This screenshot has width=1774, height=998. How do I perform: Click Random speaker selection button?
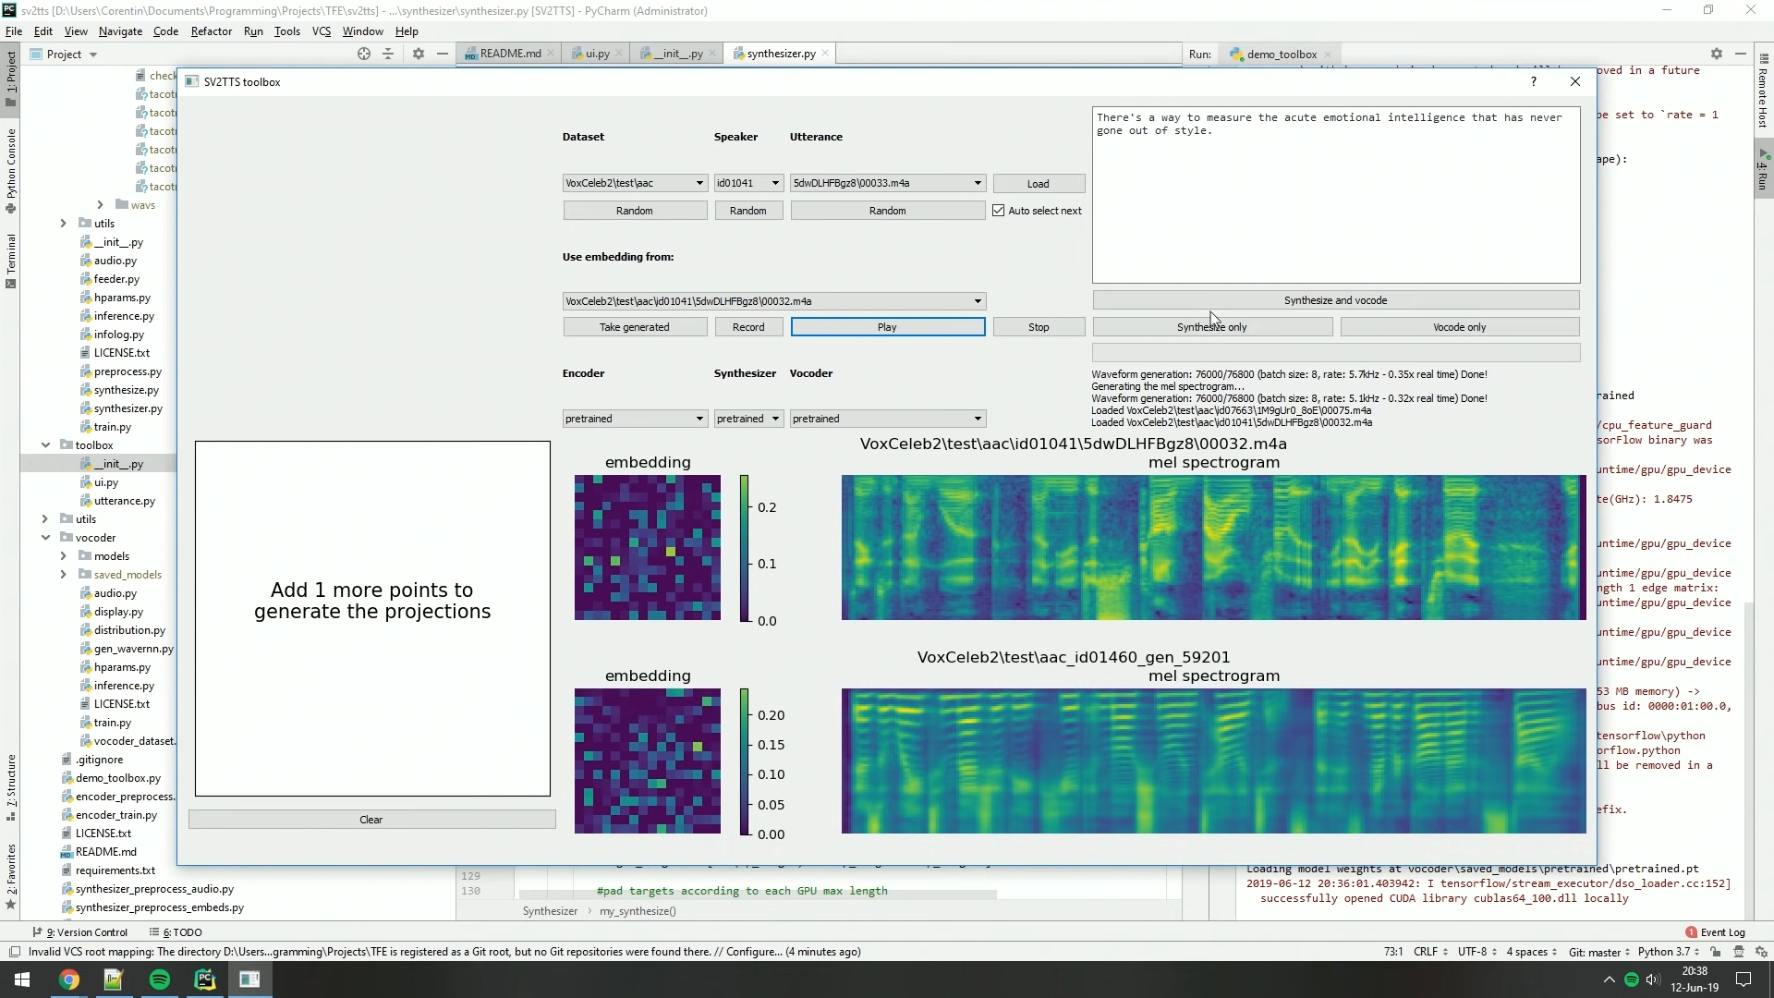point(747,210)
